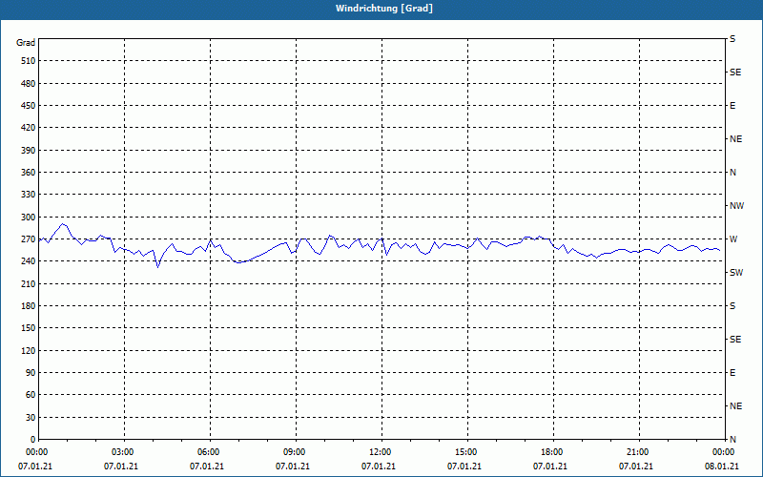Click the 90 y-axis value
763x477 pixels.
31,373
